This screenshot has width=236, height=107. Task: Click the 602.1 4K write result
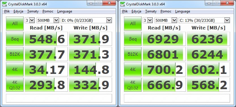click(208, 69)
